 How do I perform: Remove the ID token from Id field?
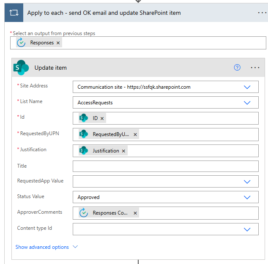click(x=102, y=118)
